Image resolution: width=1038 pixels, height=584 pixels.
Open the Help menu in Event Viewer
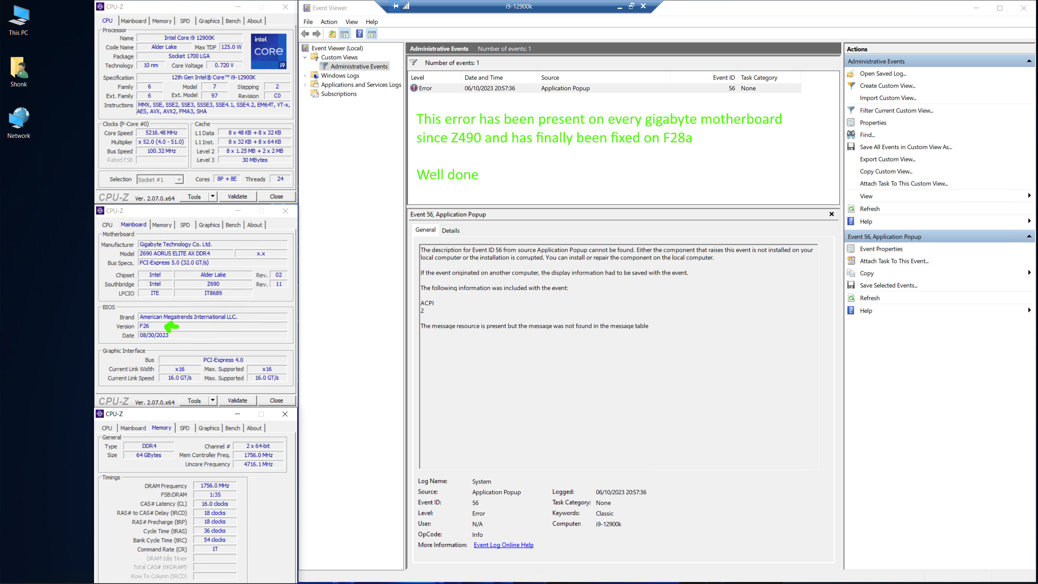372,21
